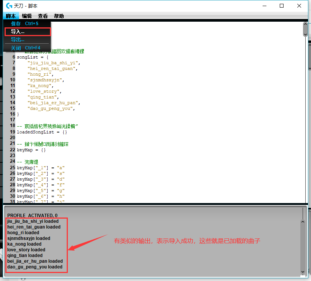
Task: Minimize the 天刀 - 脚本 window
Action: click(x=265, y=6)
